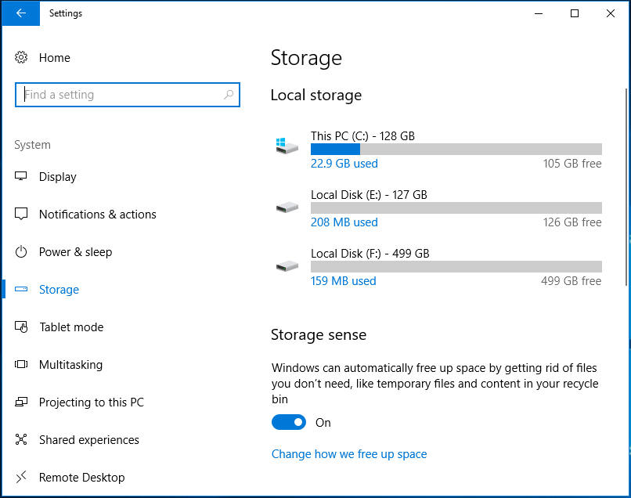631x498 pixels.
Task: Click the Projecting to this PC icon
Action: click(x=22, y=402)
